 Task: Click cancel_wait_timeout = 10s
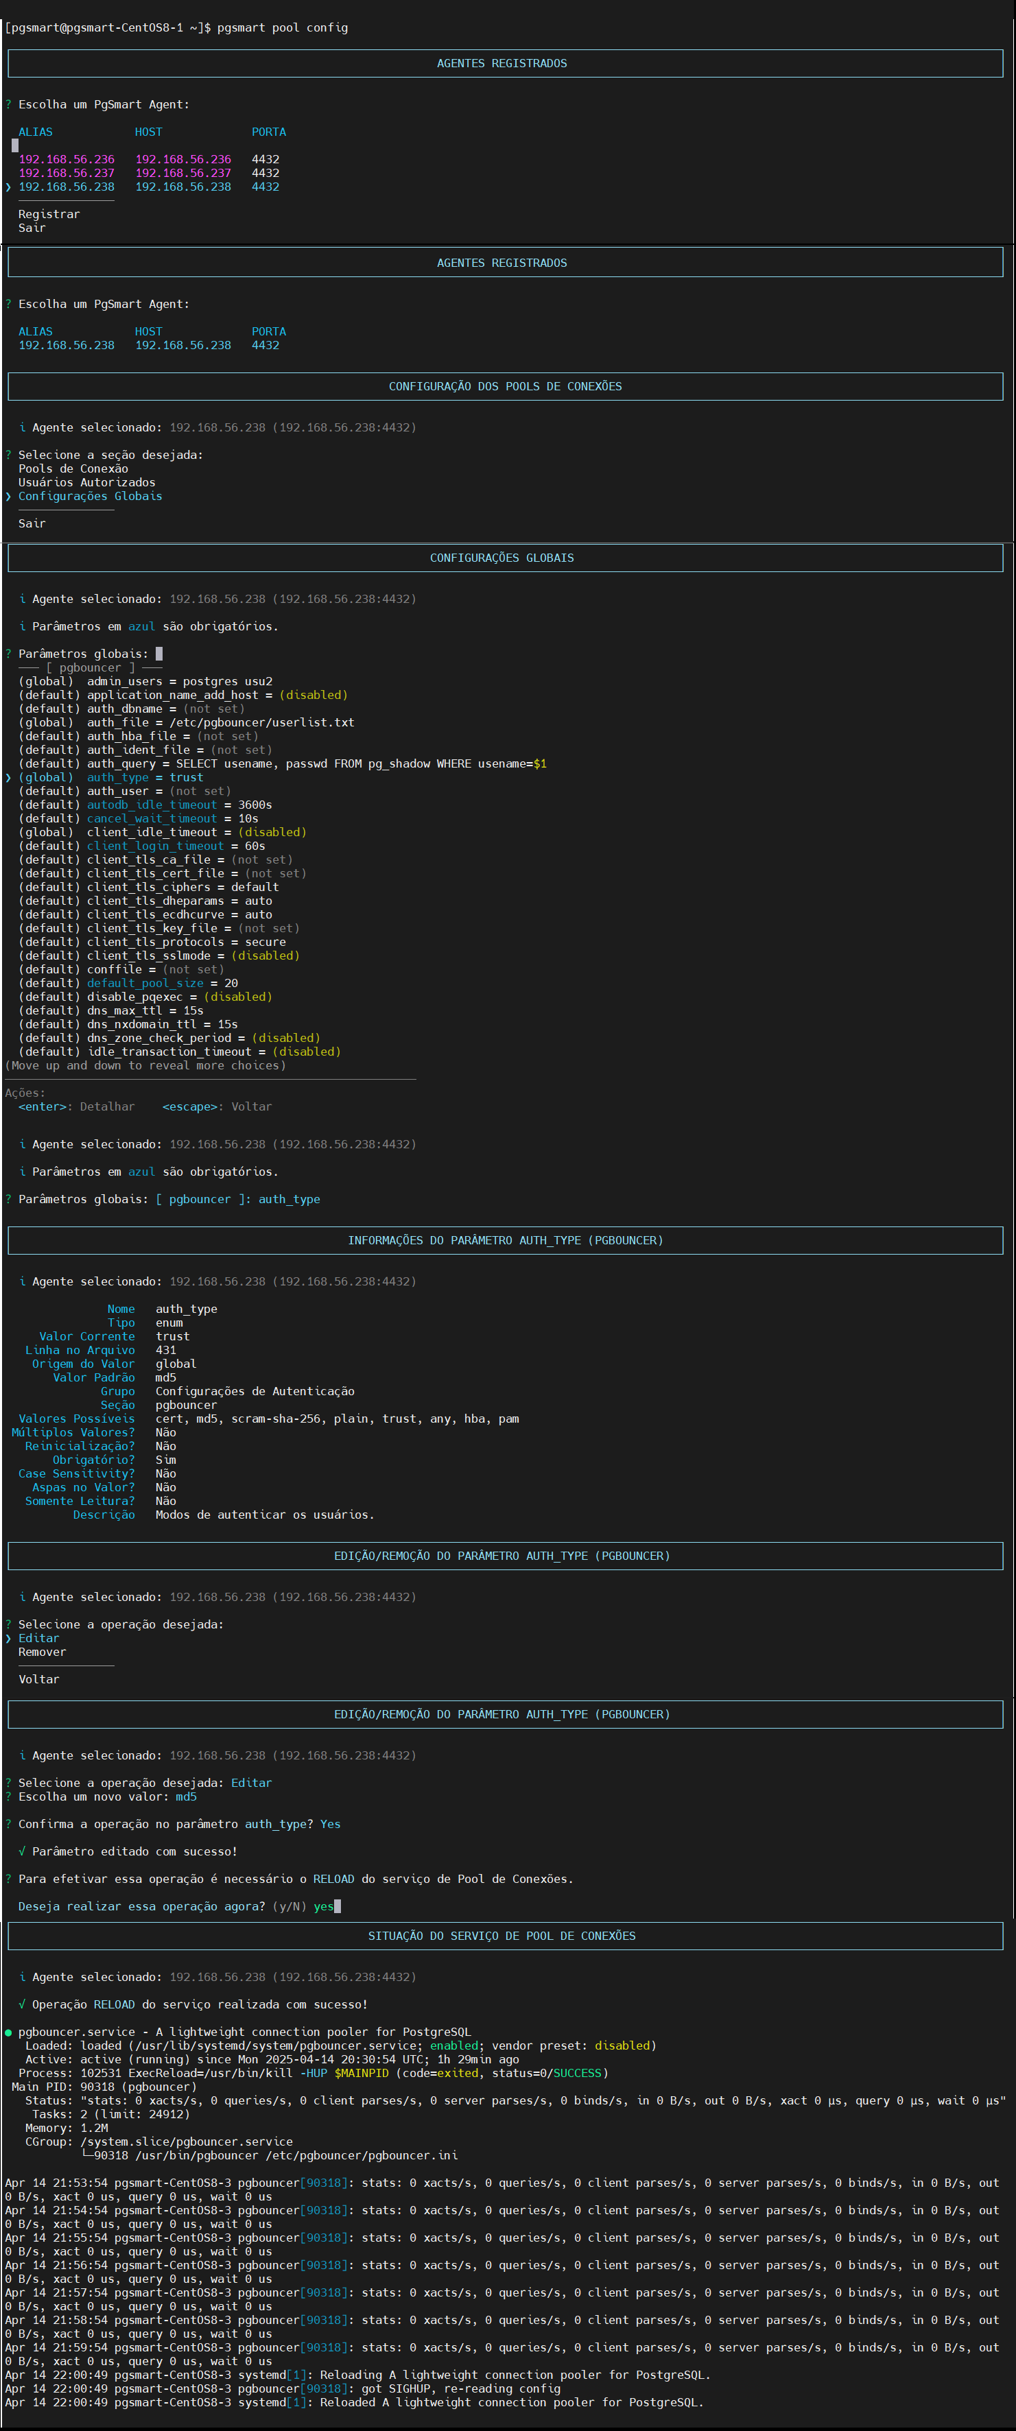(138, 818)
